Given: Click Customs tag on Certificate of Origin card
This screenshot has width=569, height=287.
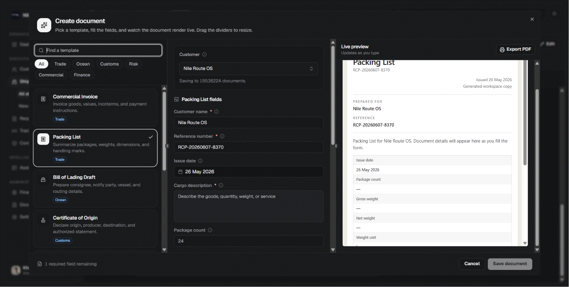Looking at the screenshot, I should (63, 240).
